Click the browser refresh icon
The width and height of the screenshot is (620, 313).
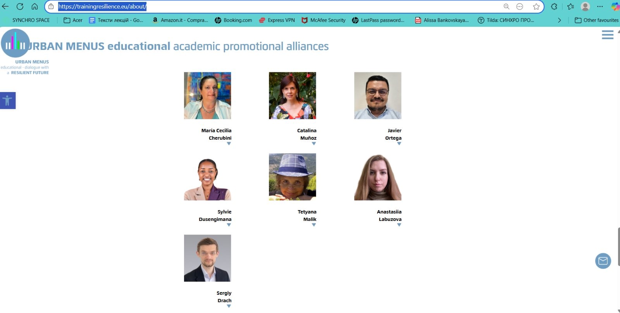(20, 7)
